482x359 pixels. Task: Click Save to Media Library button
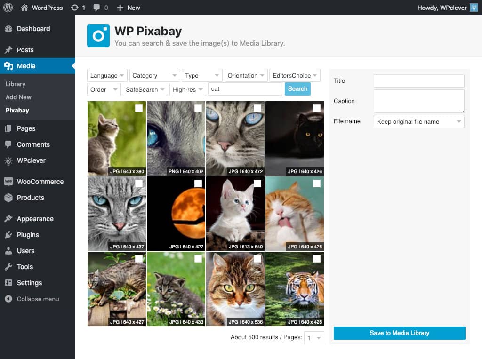point(399,333)
